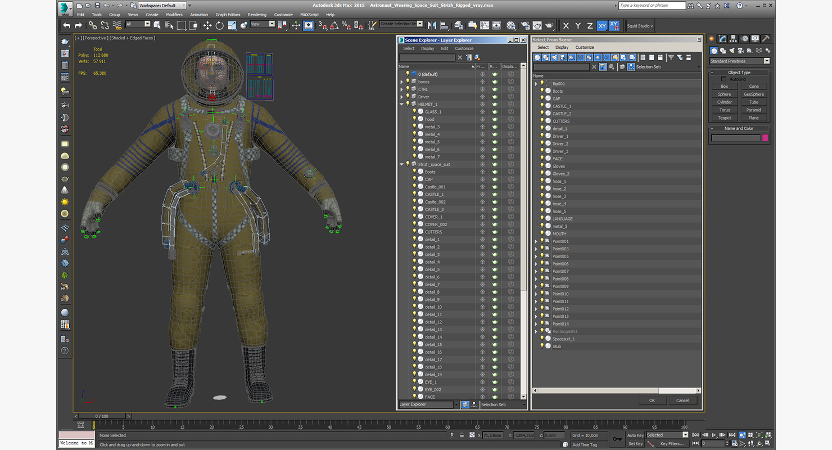The image size is (832, 450).
Task: Restrict transform to Z axis
Action: [590, 25]
